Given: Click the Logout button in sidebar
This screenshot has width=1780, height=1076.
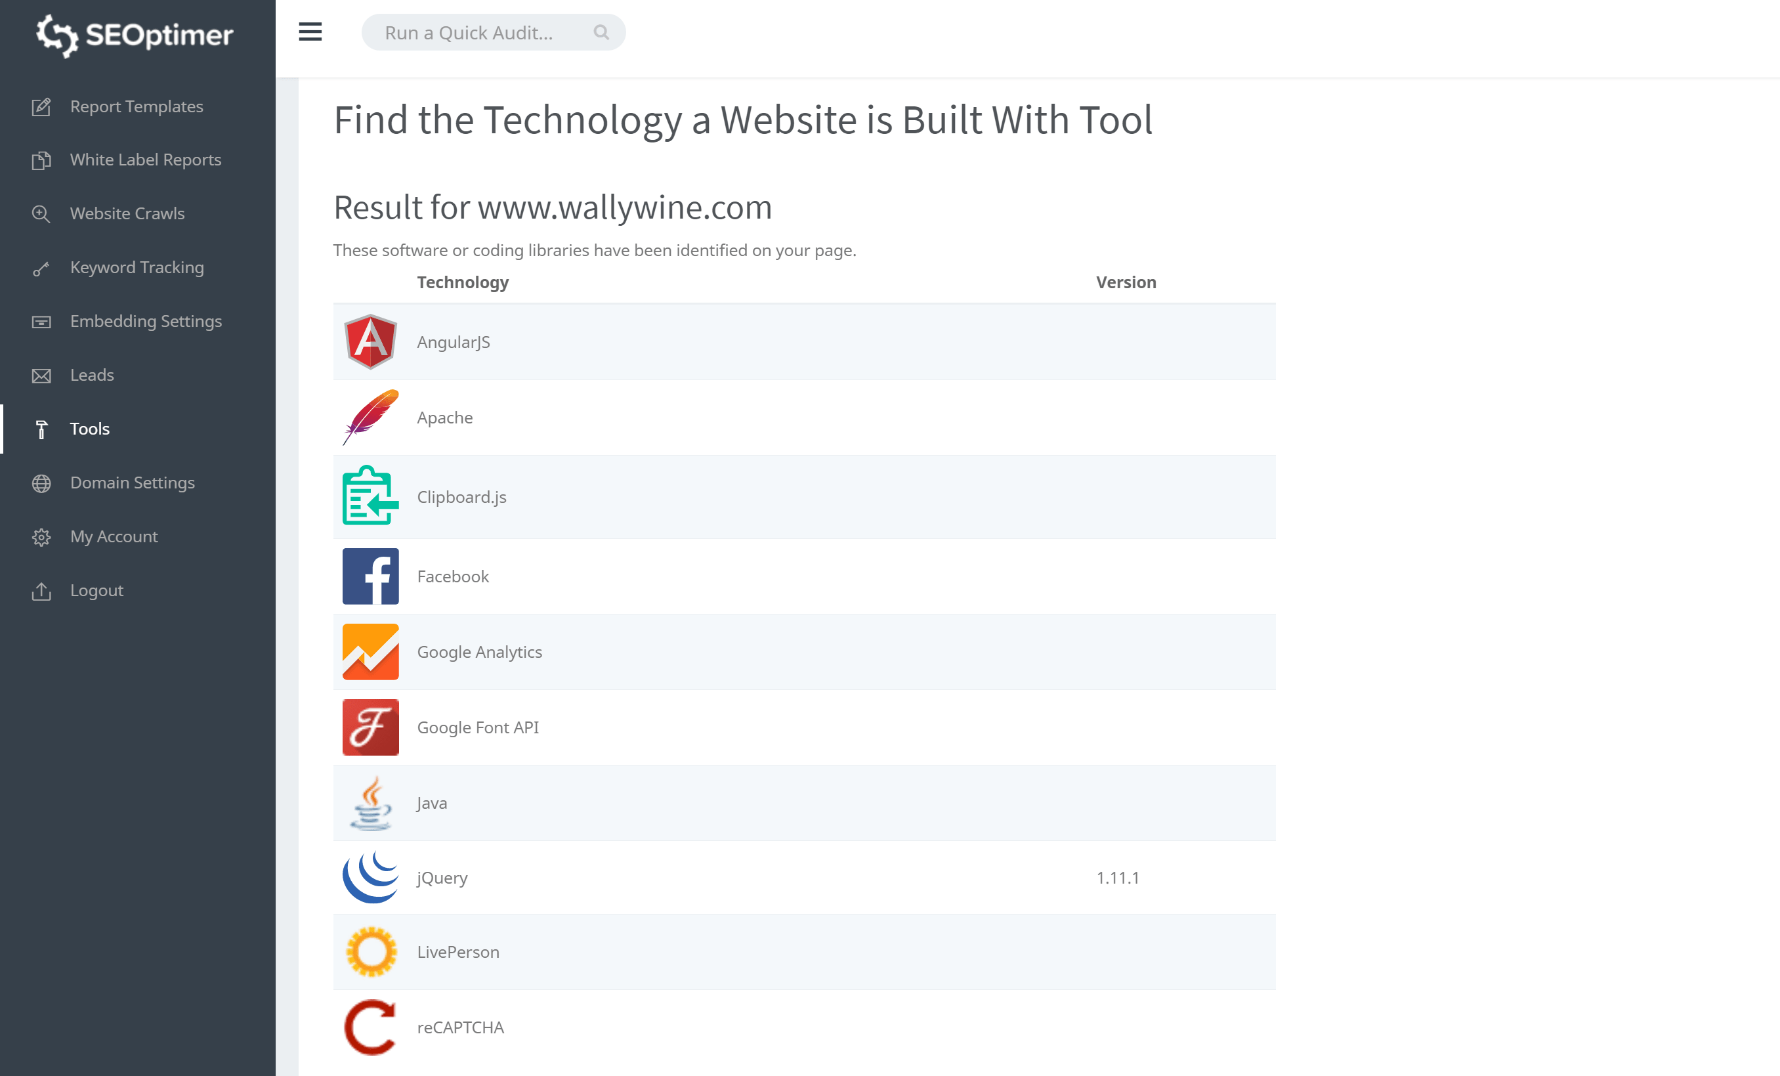Looking at the screenshot, I should (x=96, y=590).
